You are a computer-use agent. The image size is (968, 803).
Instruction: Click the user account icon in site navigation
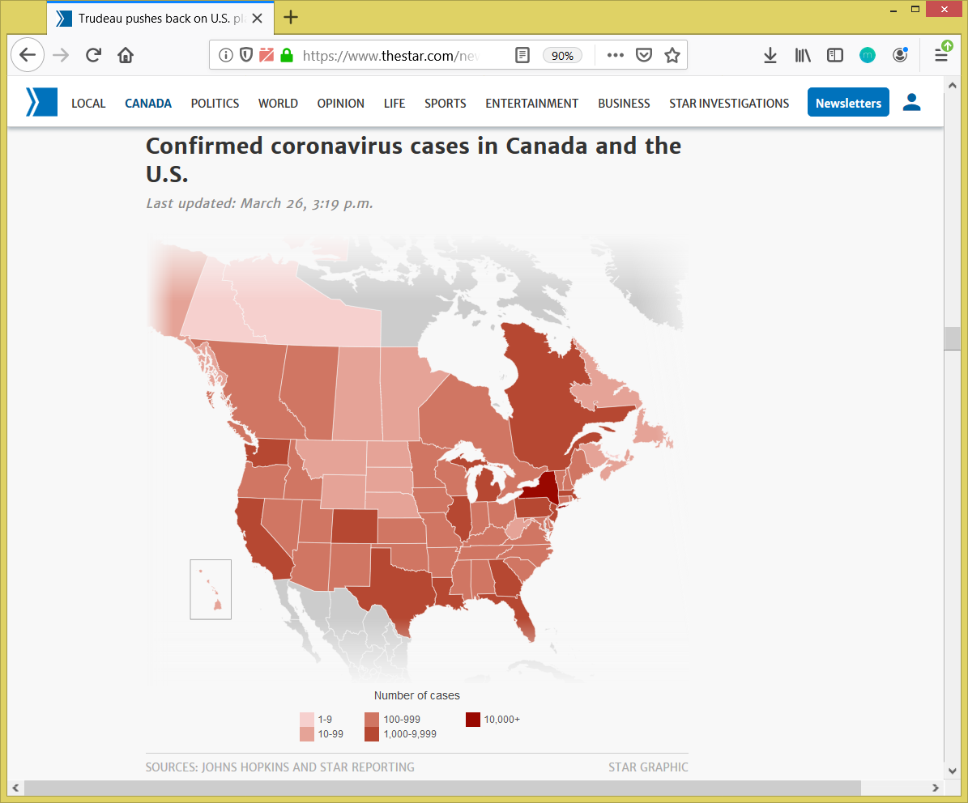click(911, 102)
